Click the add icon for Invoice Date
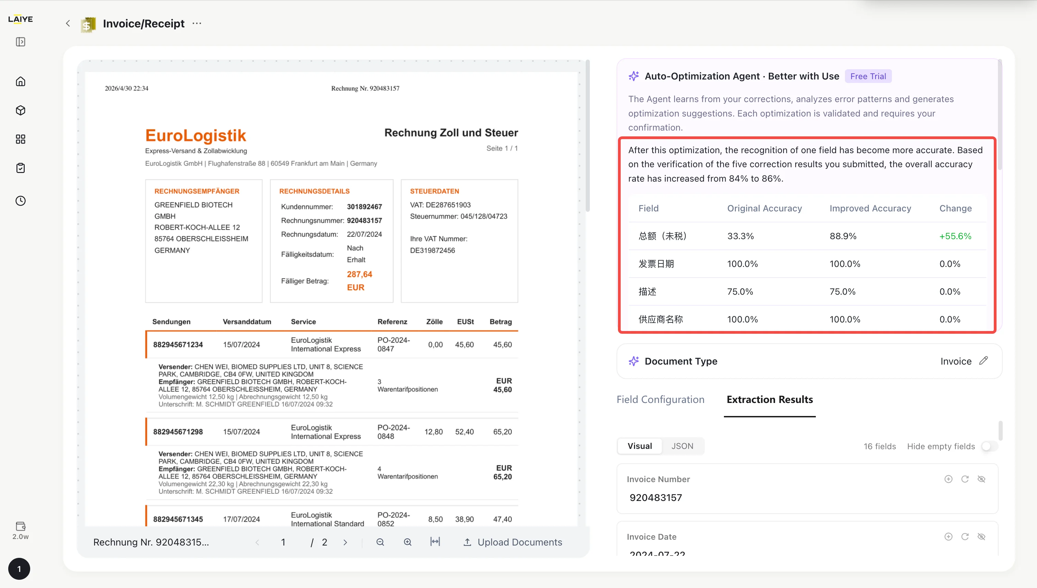Viewport: 1037px width, 588px height. point(949,536)
